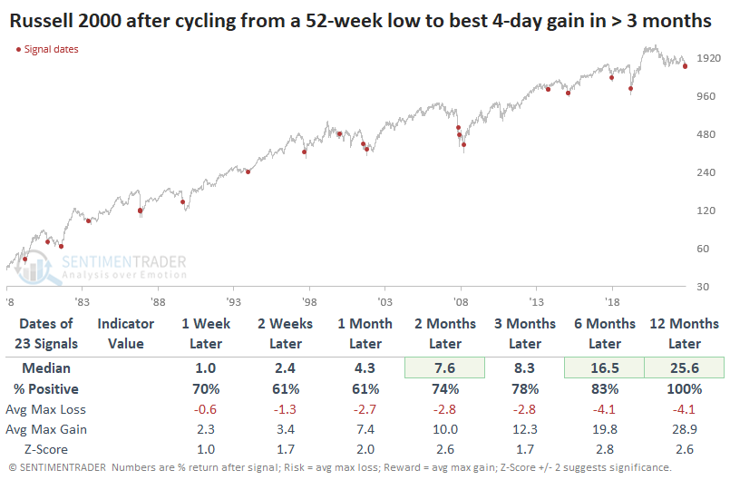Click the 'Indicator Value' column header
This screenshot has width=730, height=480.
[x=126, y=333]
